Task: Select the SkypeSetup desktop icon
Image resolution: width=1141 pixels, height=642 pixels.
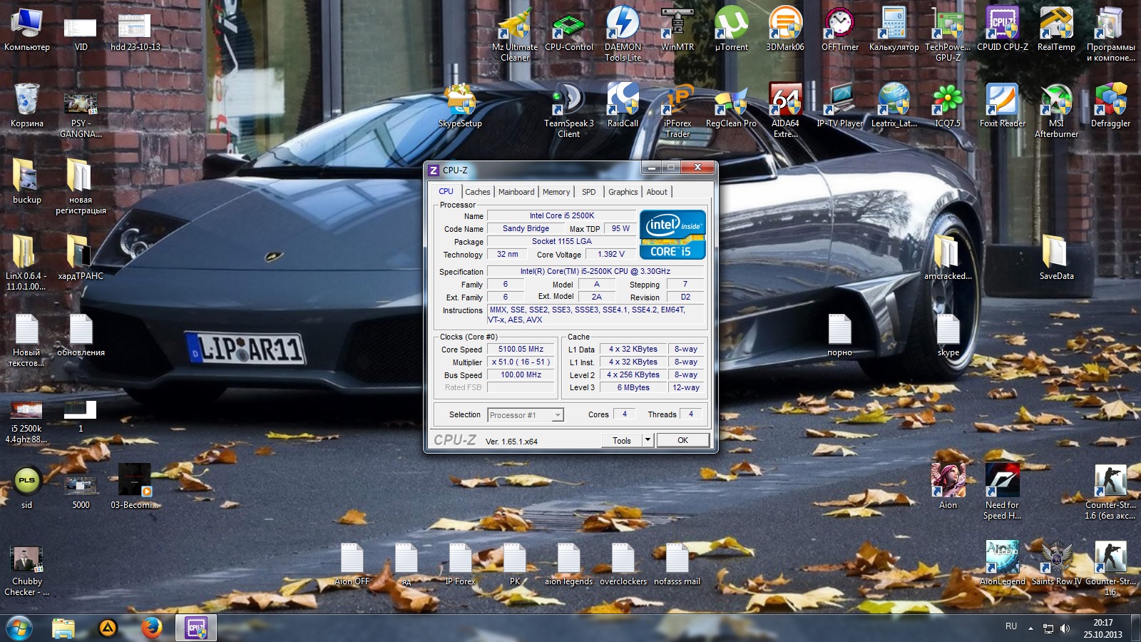Action: (x=460, y=106)
